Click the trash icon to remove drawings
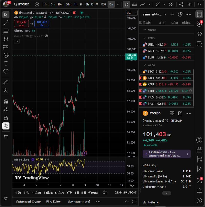The width and height of the screenshot is (205, 207). [x=6, y=137]
